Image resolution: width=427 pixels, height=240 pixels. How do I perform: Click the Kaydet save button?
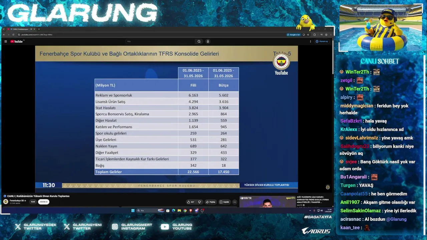pyautogui.click(x=225, y=202)
